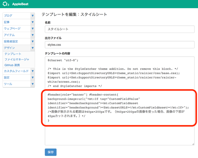Expand the 設定 menu arrow
The height and width of the screenshot is (158, 198).
pyautogui.click(x=33, y=77)
